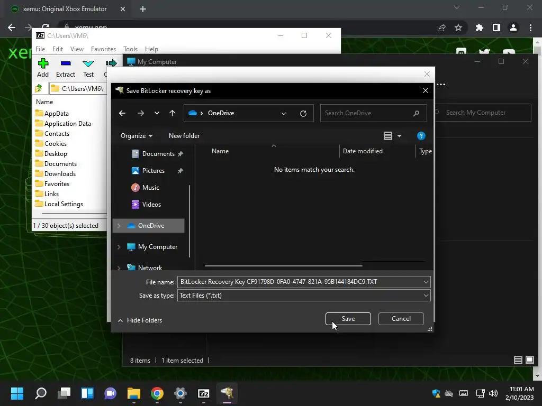Go up one folder level in Save dialog

(172, 113)
